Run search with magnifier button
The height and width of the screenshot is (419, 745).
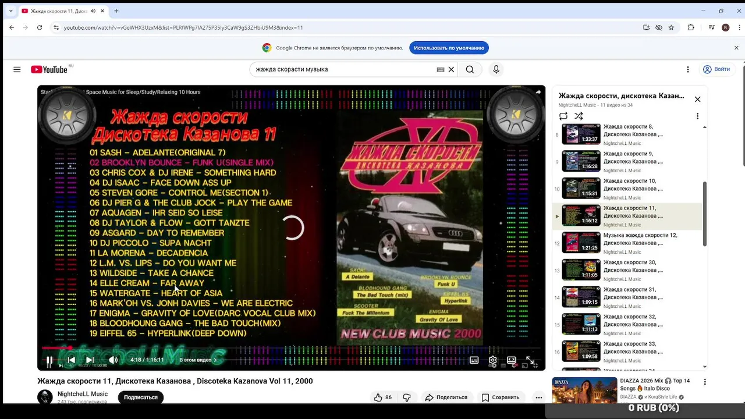[x=470, y=69]
